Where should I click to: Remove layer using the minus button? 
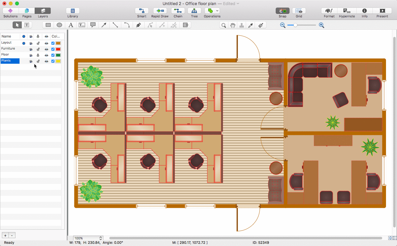click(x=12, y=235)
